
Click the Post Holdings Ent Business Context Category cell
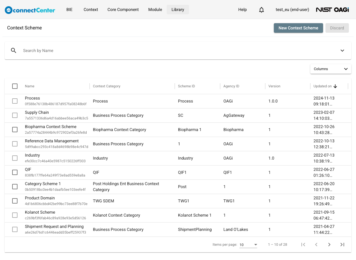coord(126,187)
